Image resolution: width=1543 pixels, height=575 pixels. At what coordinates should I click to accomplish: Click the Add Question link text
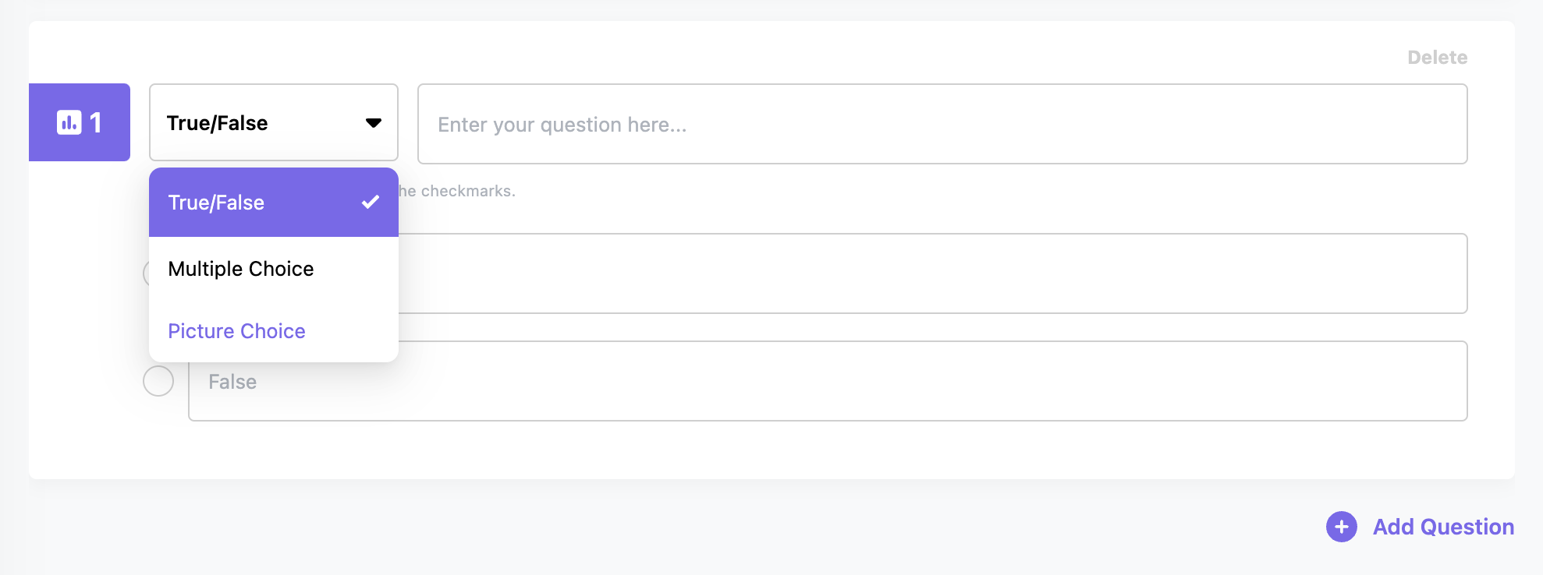coord(1443,527)
